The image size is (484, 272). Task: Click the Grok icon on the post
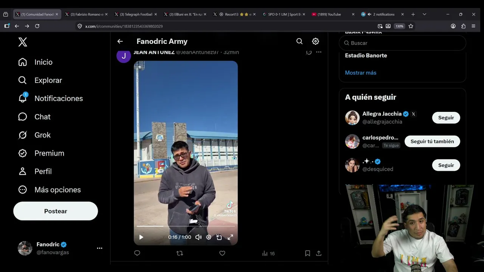coord(309,52)
